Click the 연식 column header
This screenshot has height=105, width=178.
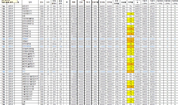pos(41,2)
